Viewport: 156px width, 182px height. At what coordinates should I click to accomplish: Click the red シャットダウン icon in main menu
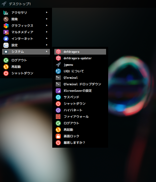[6, 73]
